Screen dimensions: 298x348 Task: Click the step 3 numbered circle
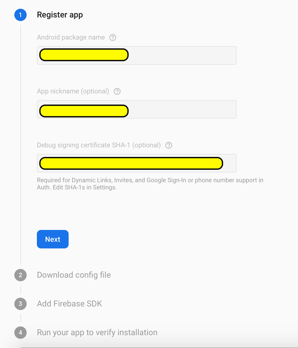(20, 304)
